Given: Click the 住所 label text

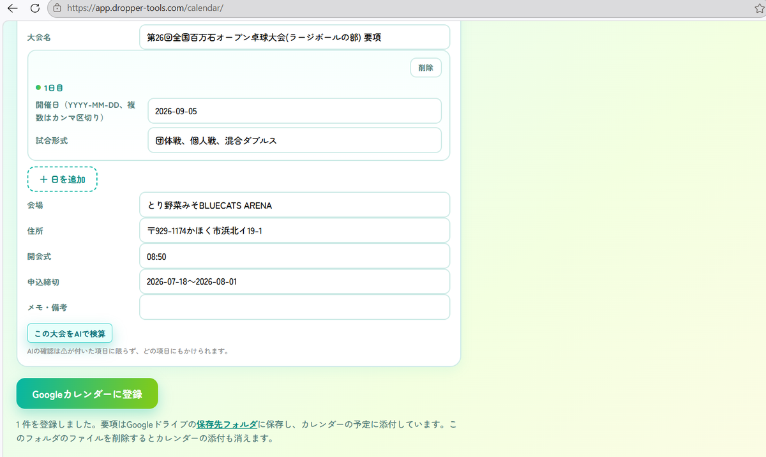Looking at the screenshot, I should pyautogui.click(x=35, y=230).
